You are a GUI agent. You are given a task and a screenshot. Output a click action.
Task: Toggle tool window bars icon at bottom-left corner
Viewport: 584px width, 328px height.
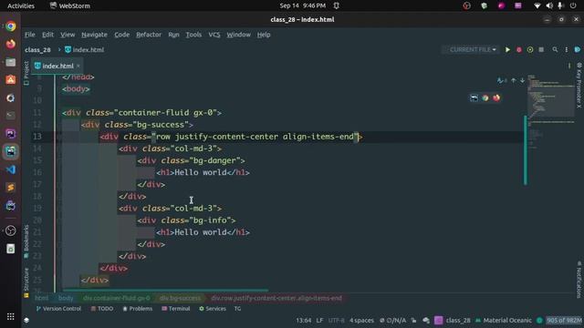[26, 320]
